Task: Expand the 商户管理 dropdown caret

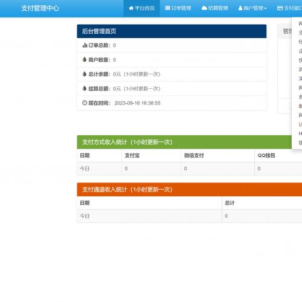Action: coord(265,8)
